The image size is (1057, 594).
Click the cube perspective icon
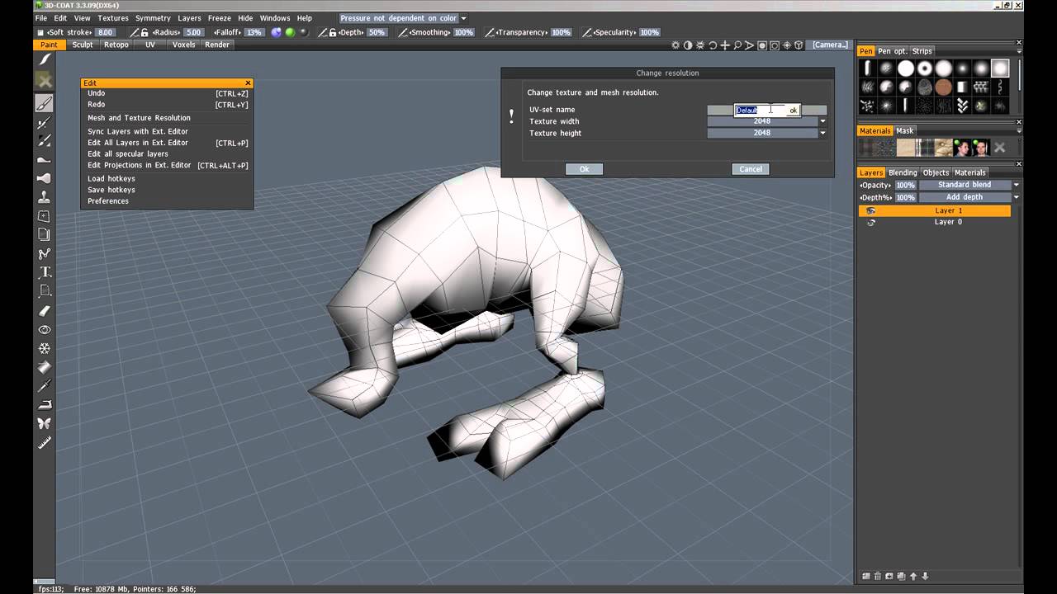(x=799, y=45)
